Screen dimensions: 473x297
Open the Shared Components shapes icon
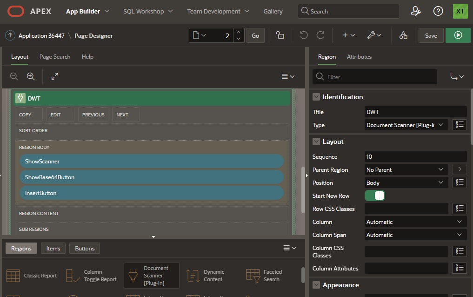pos(403,35)
